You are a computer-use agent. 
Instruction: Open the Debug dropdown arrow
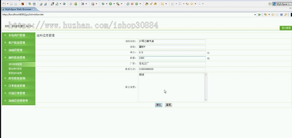pyautogui.click(x=106, y=4)
